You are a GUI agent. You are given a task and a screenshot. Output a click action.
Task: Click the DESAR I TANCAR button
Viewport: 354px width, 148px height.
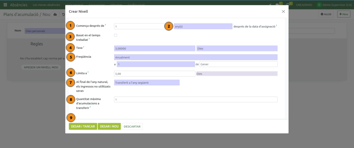[x=83, y=127]
